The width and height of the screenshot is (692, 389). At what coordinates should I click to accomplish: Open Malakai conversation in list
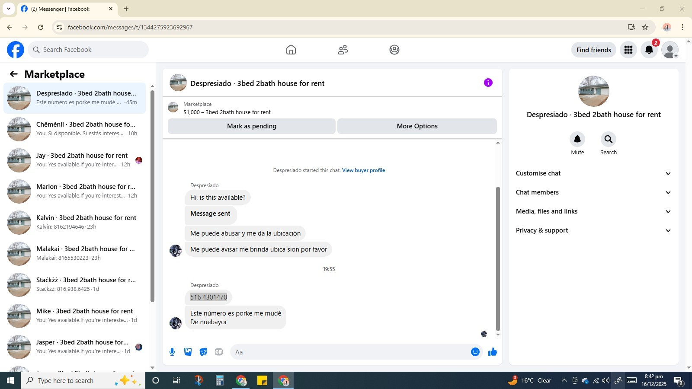click(74, 253)
